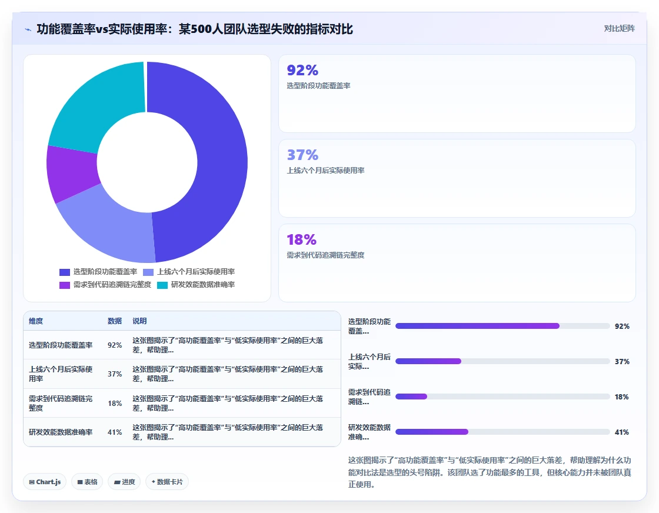659x513 pixels.
Task: Click the 18% value in the table
Action: click(x=115, y=404)
